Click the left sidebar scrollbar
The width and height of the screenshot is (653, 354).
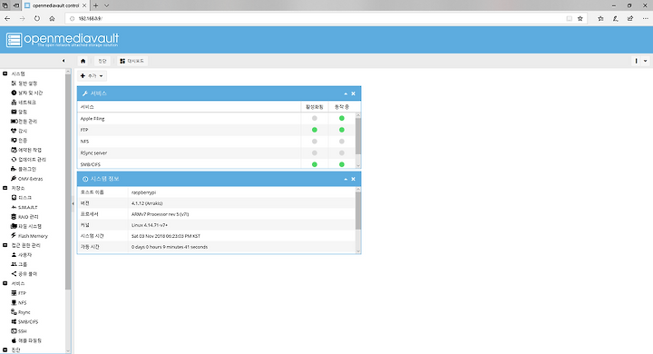click(68, 182)
